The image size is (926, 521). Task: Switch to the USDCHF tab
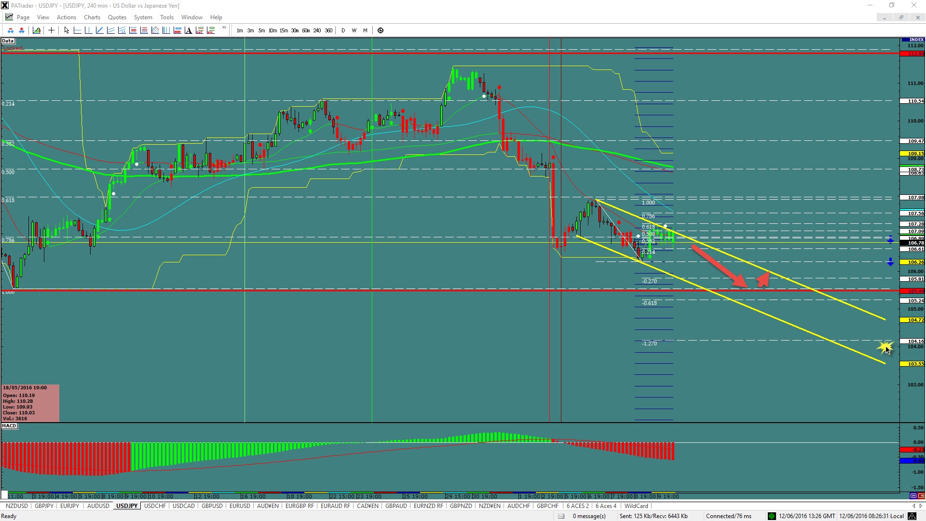155,506
